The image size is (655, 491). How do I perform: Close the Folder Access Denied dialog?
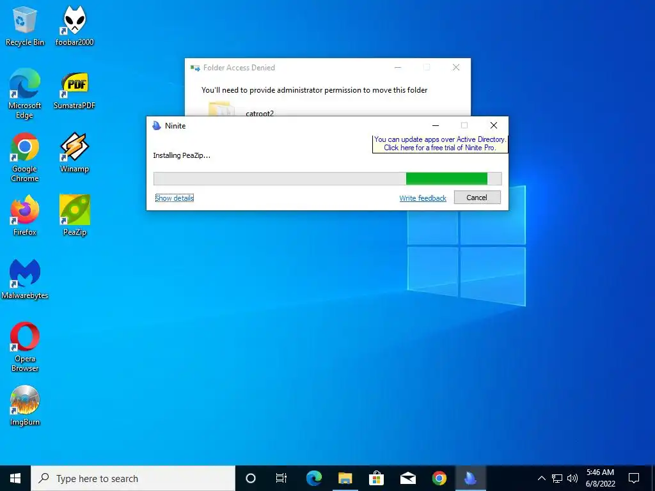pos(456,67)
